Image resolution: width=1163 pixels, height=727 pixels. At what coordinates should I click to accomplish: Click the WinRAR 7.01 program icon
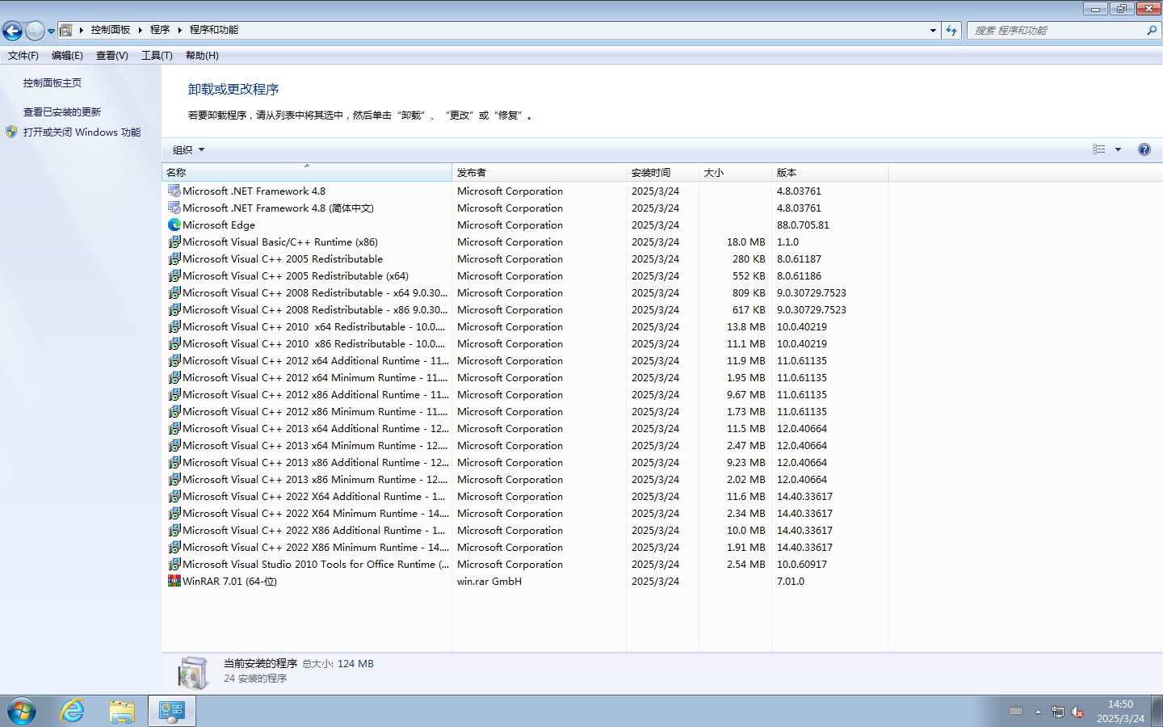(174, 582)
